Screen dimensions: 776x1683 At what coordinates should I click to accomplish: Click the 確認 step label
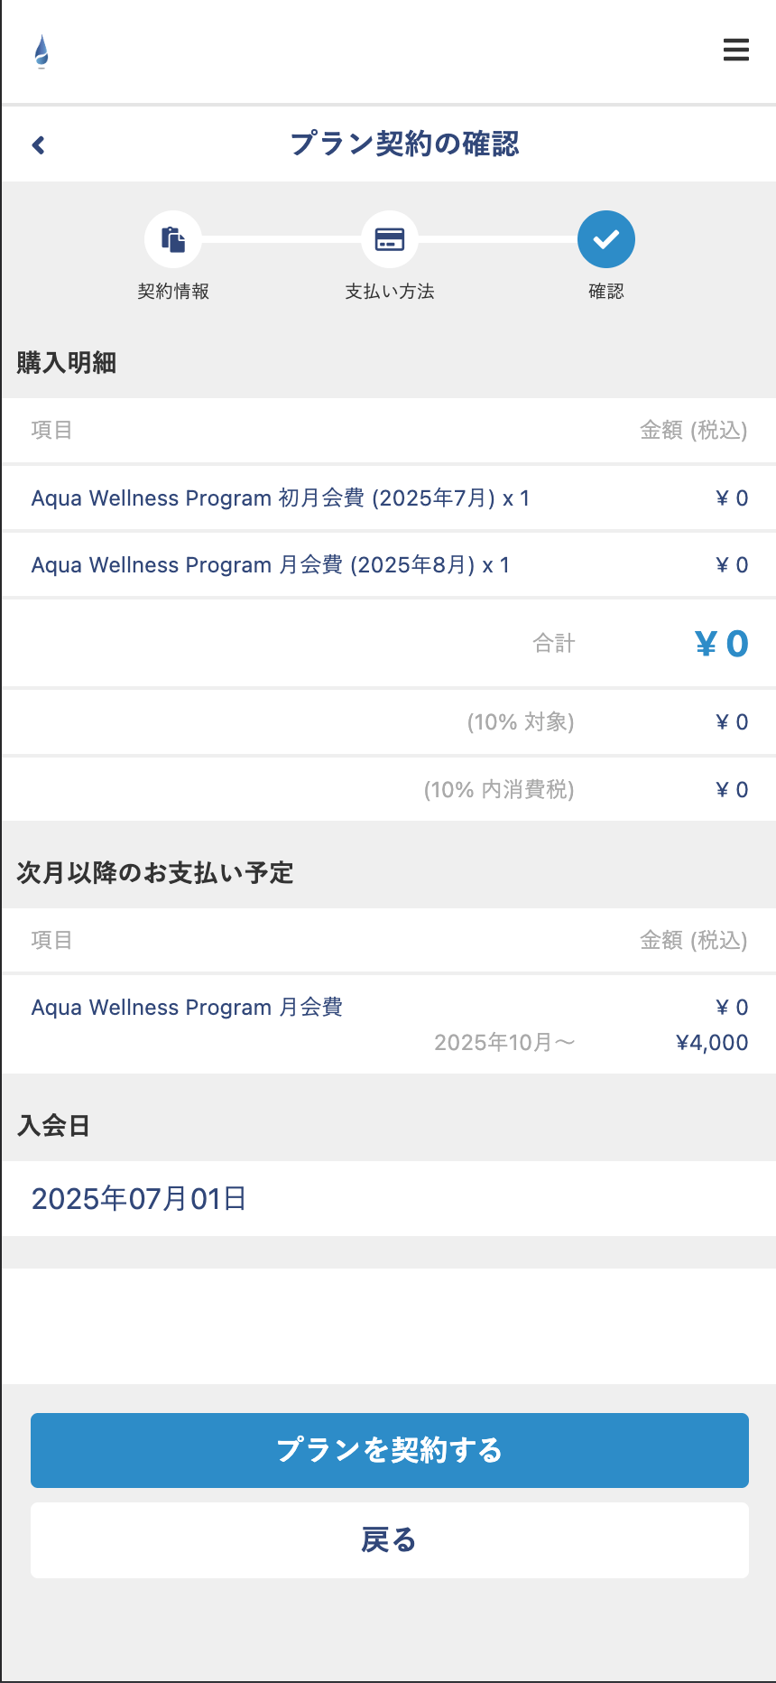pos(606,292)
